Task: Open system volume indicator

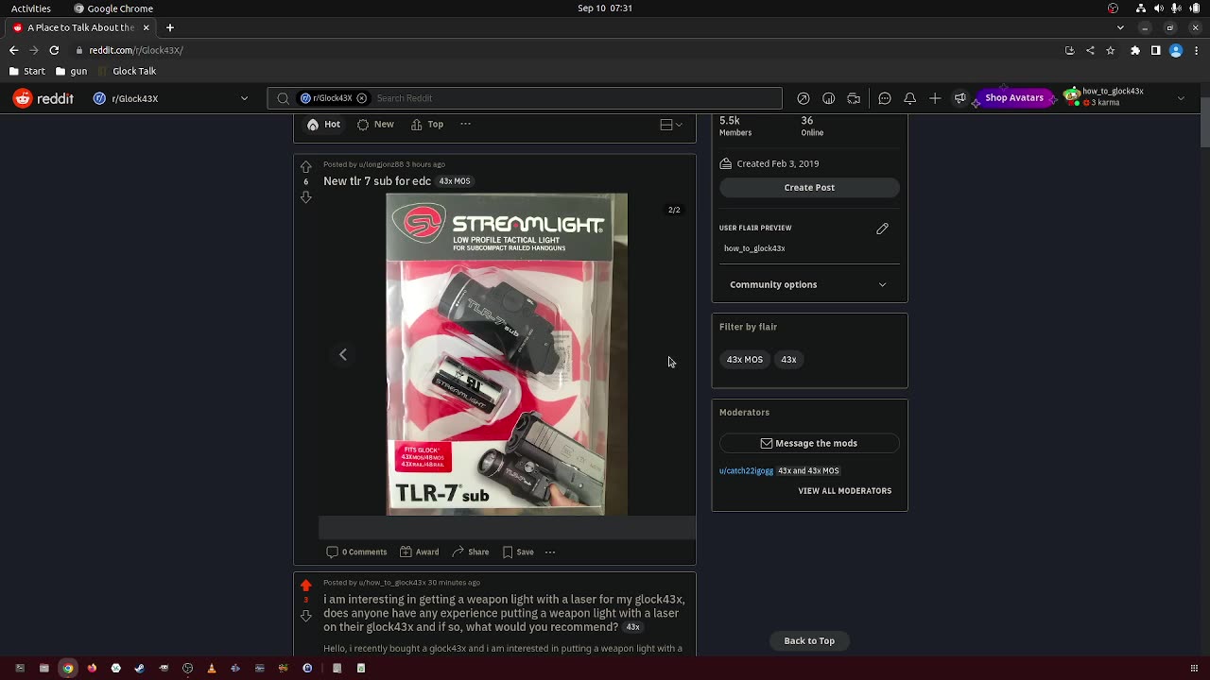Action: 1159,8
